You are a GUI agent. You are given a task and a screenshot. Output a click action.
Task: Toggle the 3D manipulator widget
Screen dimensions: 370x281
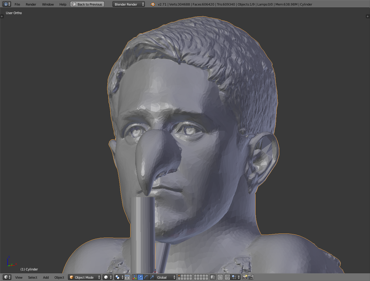(x=134, y=277)
